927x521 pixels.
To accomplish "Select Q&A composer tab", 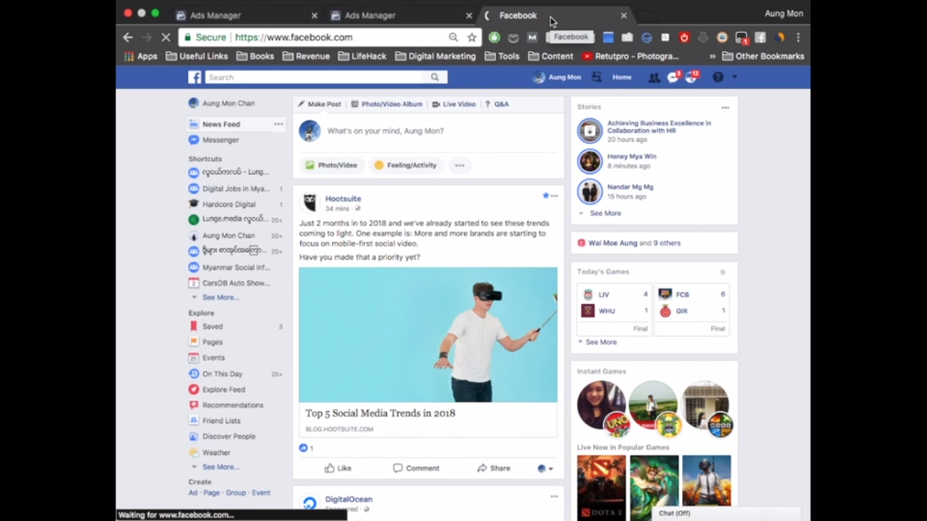I will [x=497, y=104].
